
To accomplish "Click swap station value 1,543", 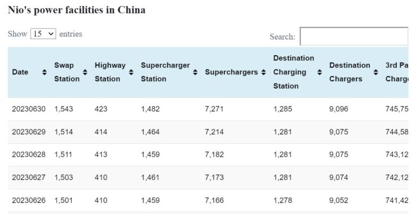I will click(64, 109).
